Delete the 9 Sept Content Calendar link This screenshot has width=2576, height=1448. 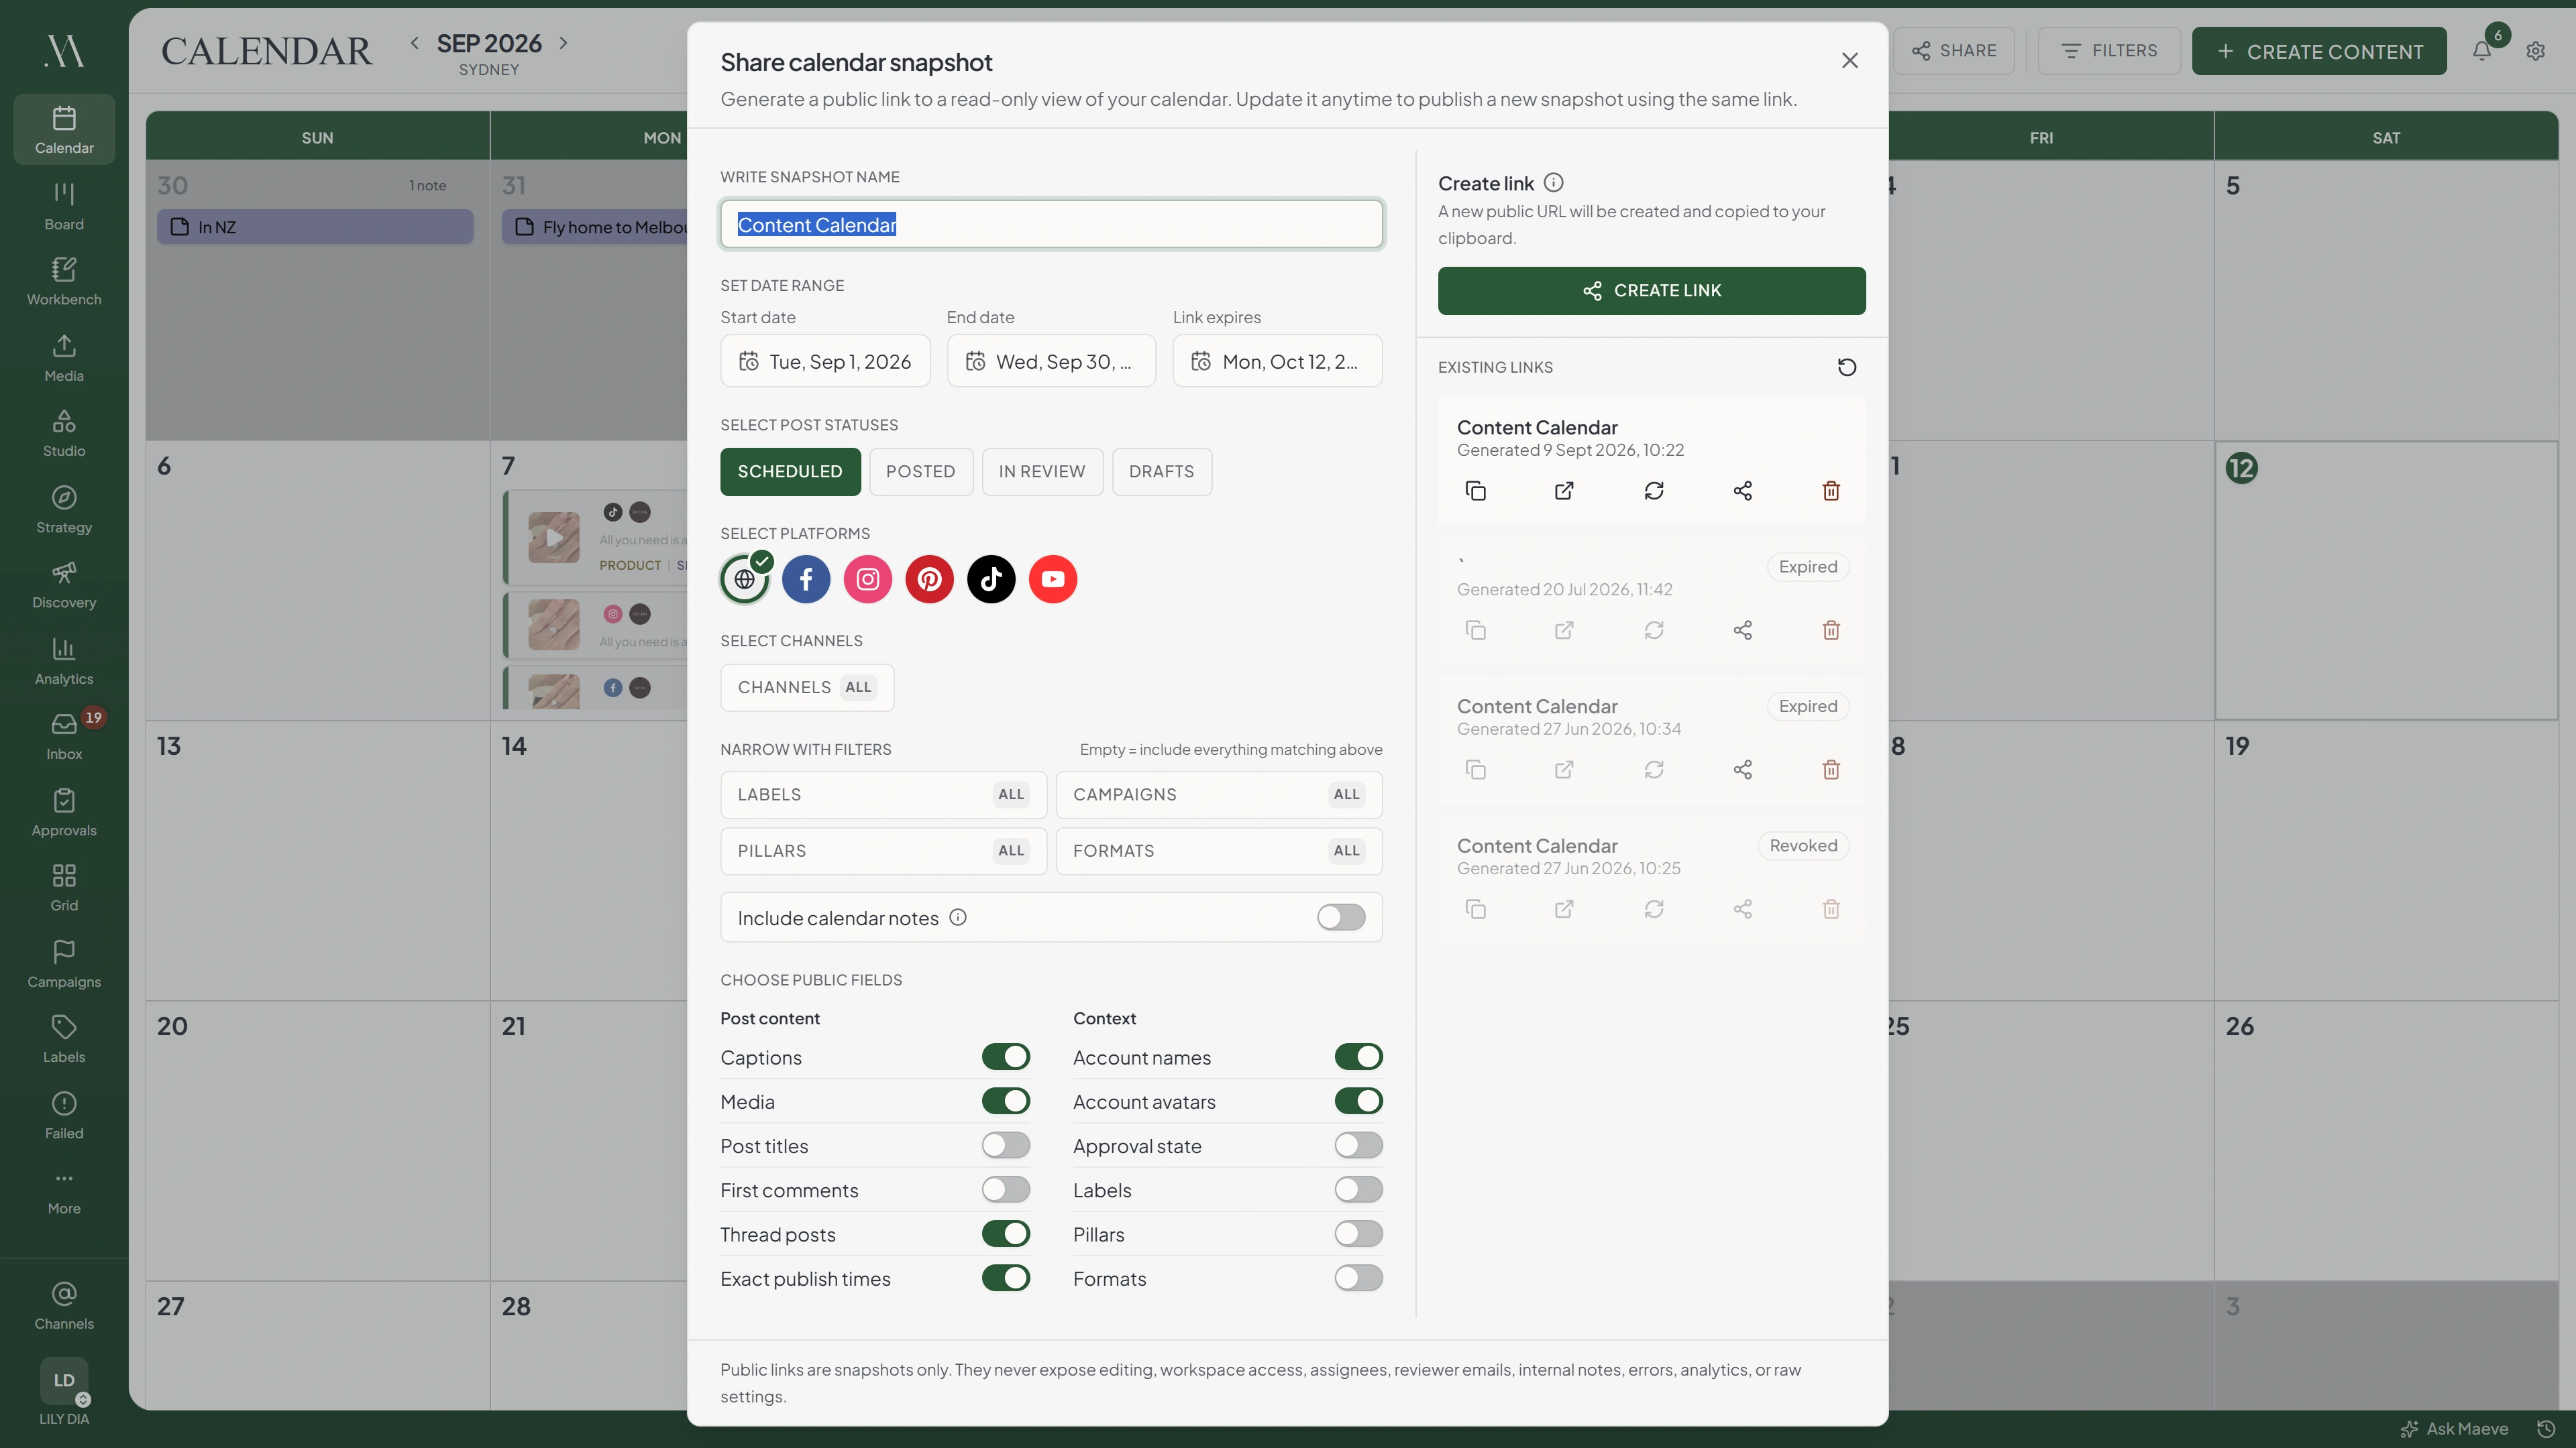[1831, 491]
